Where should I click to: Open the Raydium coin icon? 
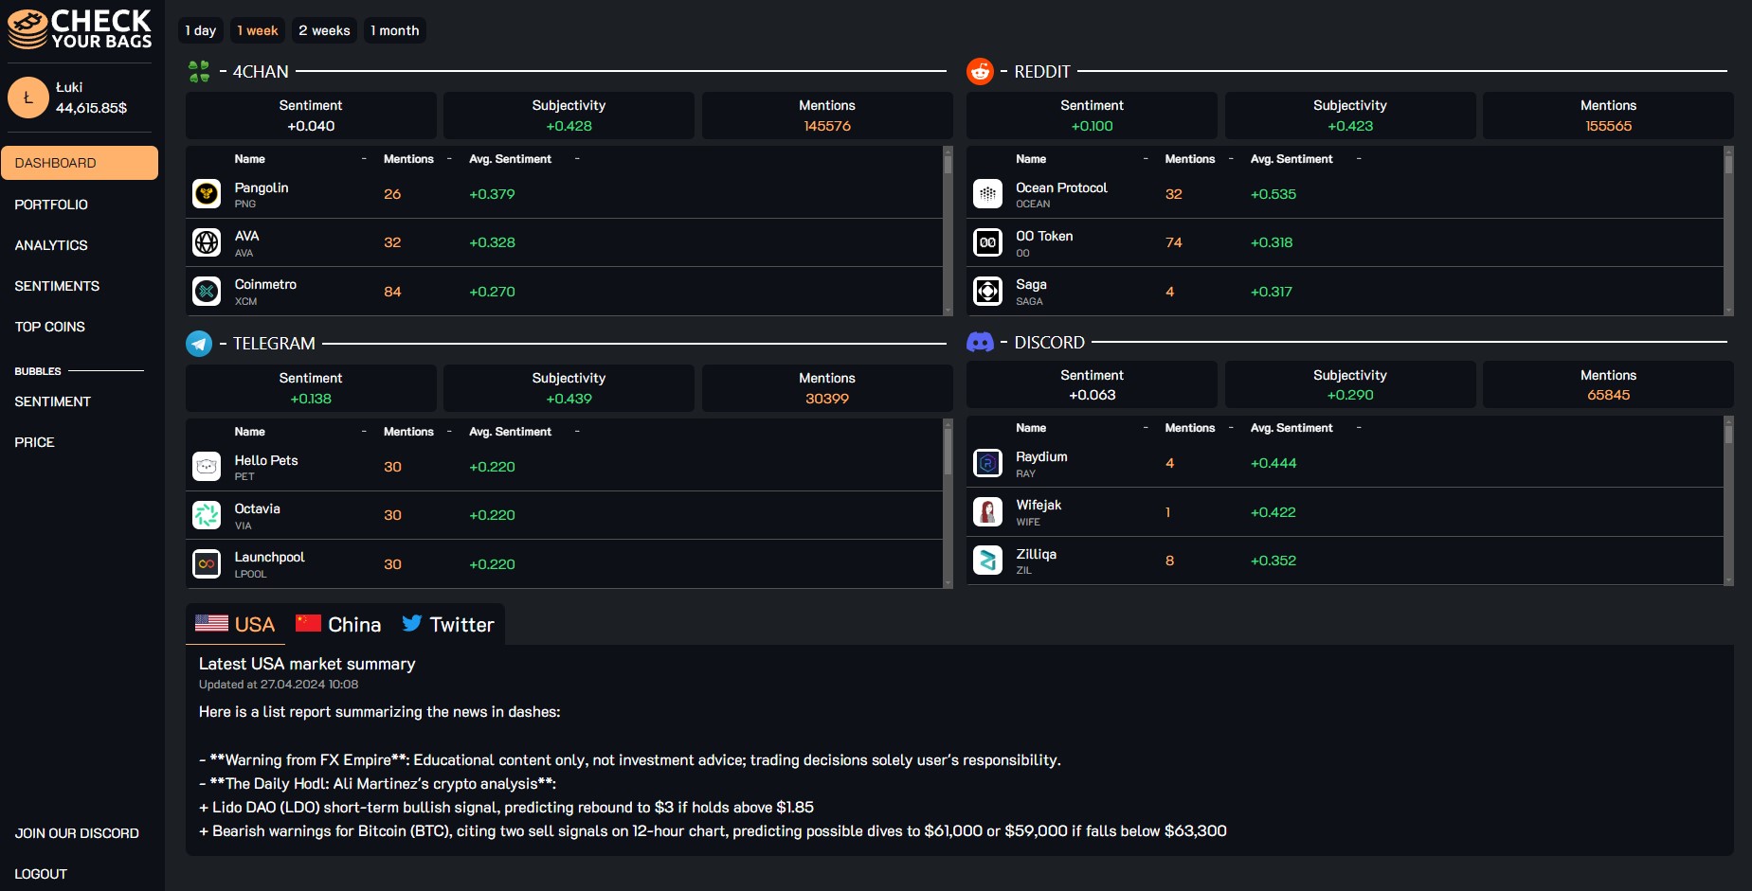point(987,463)
